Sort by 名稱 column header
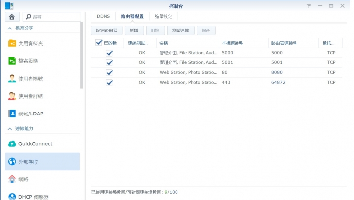 (x=188, y=43)
